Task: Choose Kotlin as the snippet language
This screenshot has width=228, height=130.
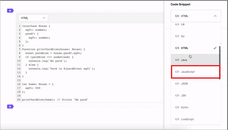Action: 185,107
